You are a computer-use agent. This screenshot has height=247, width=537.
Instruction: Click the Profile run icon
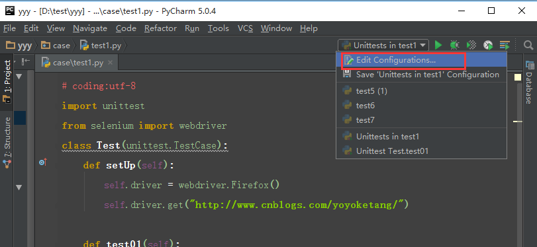coord(488,45)
